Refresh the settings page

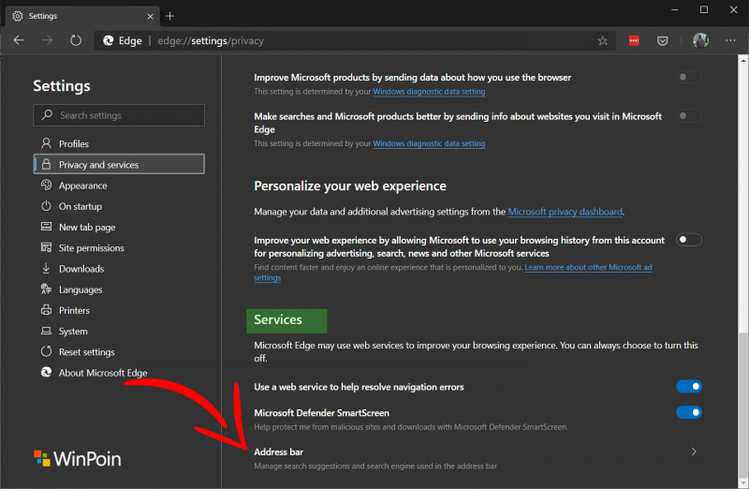pos(76,40)
